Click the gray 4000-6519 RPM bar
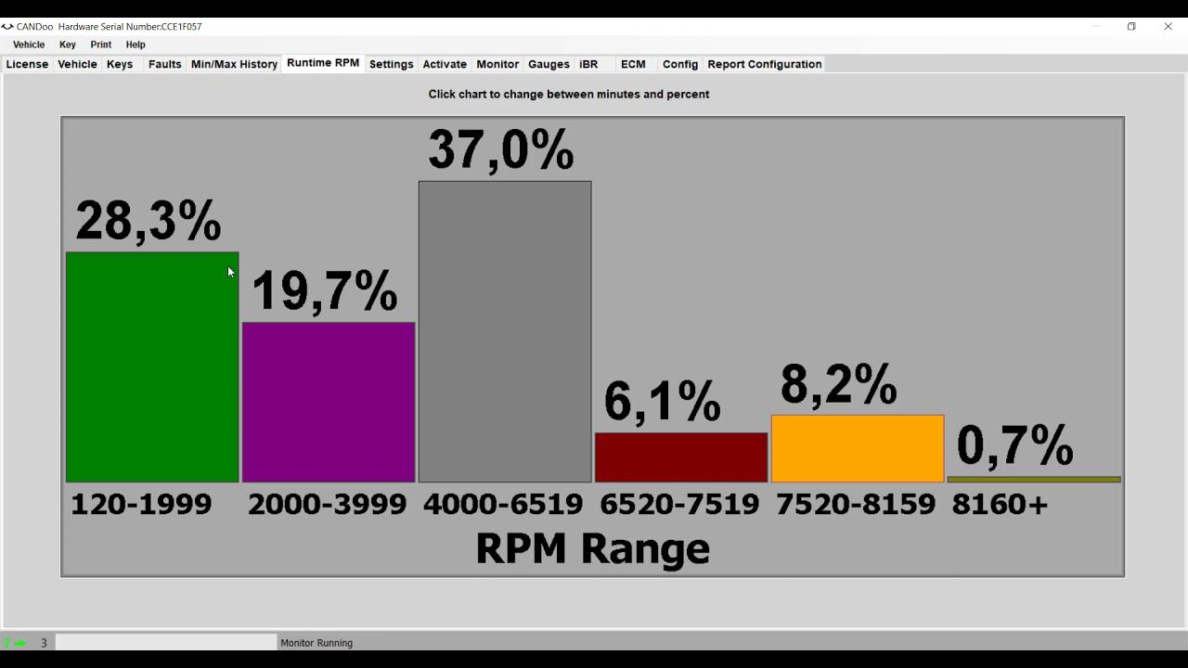The height and width of the screenshot is (668, 1188). click(x=505, y=332)
